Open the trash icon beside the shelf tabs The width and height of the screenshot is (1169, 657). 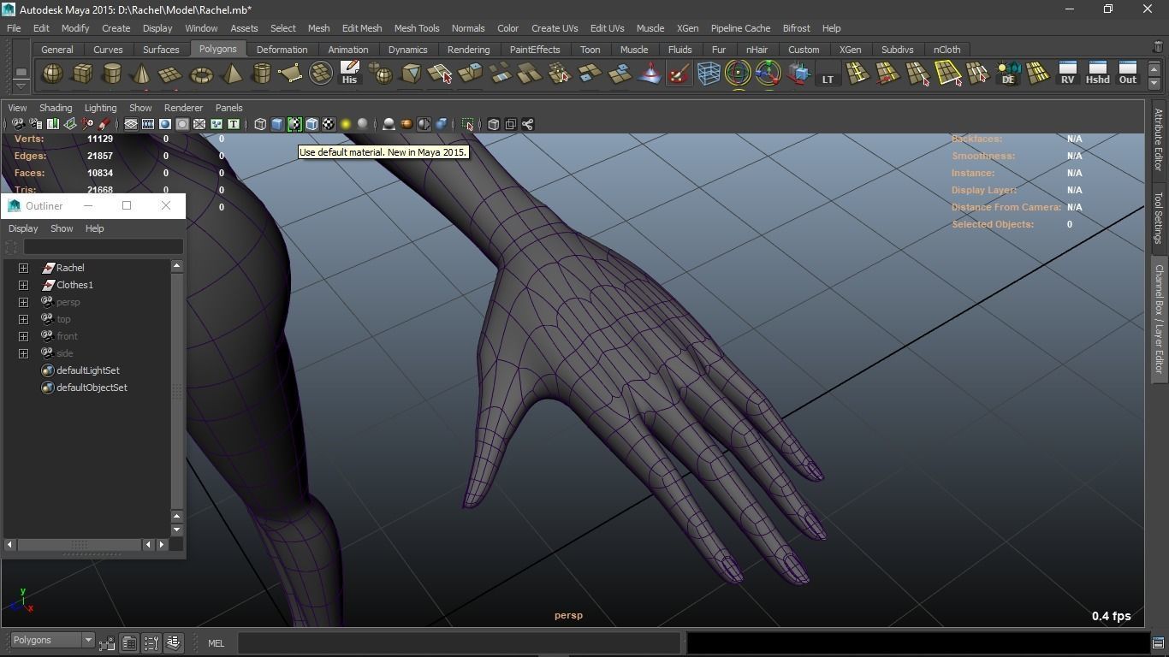point(1158,48)
